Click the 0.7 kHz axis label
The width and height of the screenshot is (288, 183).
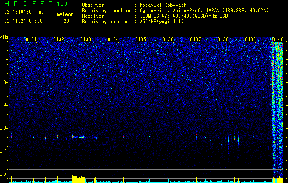point(4,151)
